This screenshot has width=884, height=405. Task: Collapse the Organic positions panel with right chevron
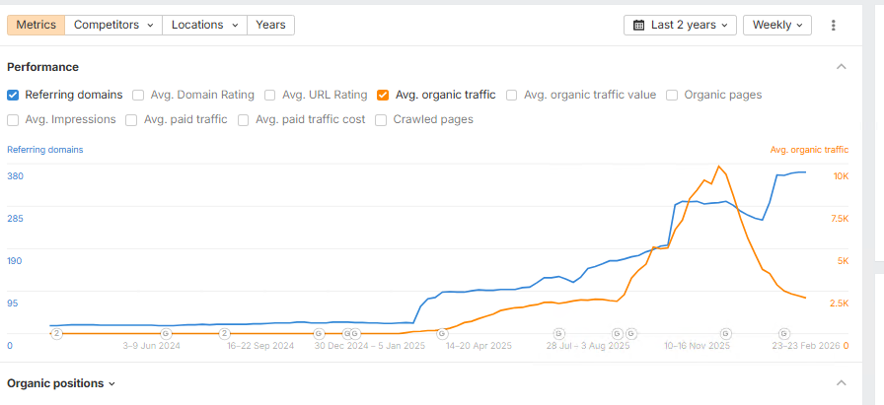click(x=842, y=383)
